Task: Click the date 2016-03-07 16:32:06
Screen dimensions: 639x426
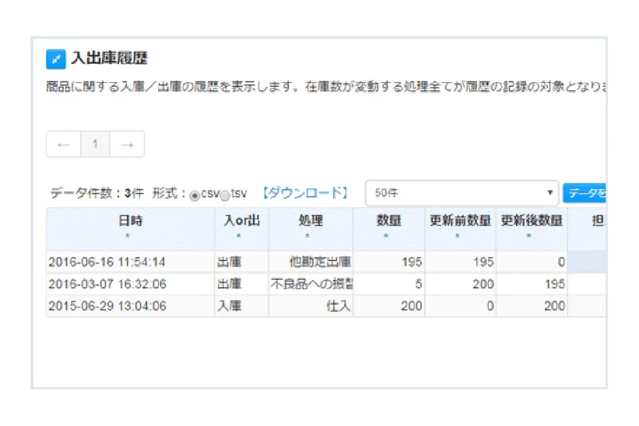Action: pyautogui.click(x=107, y=284)
